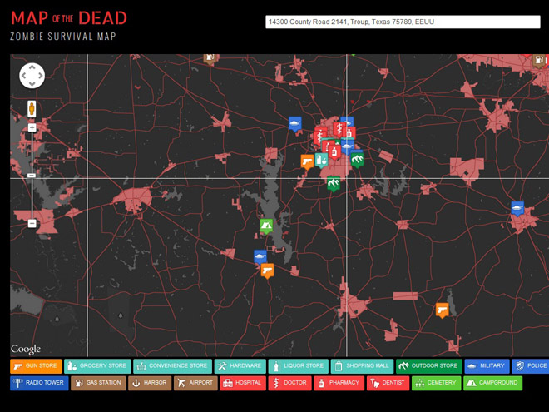Toggle the Hardware legend filter

point(240,366)
